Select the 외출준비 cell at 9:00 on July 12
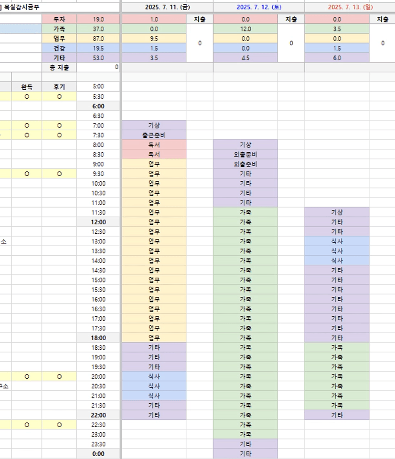 point(246,164)
